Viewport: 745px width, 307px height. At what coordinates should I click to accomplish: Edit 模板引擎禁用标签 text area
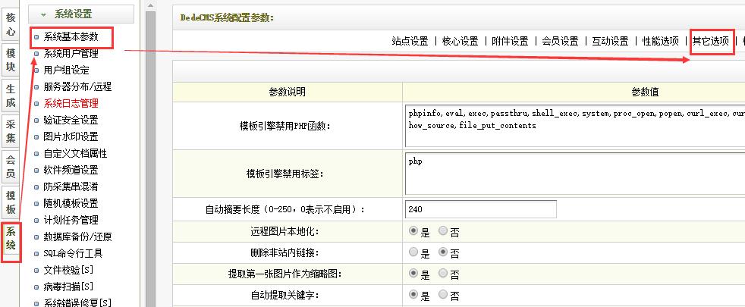(575, 174)
